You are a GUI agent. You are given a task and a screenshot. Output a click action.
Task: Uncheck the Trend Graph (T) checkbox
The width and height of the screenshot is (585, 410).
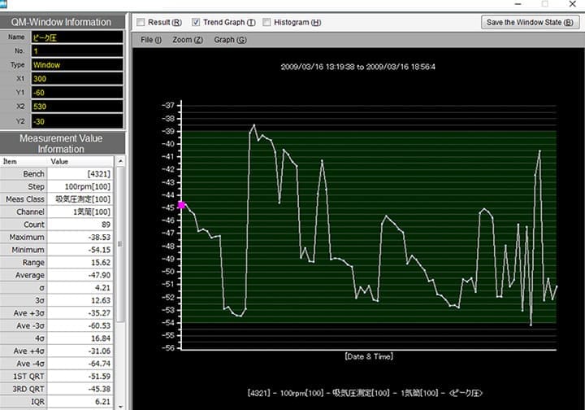click(x=196, y=23)
